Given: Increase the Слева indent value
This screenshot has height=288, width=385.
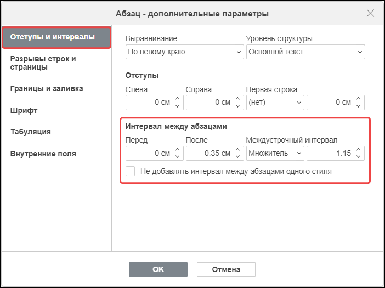Looking at the screenshot, I should click(x=178, y=99).
